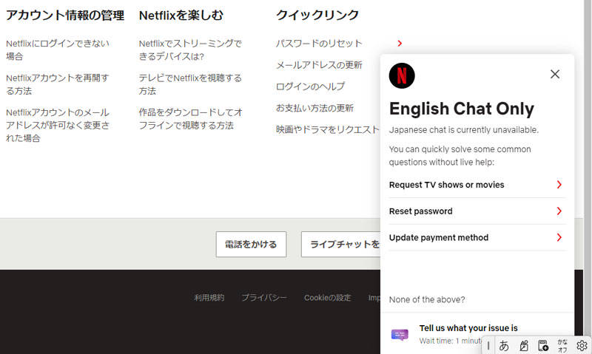Image resolution: width=592 pixels, height=354 pixels.
Task: Click the アカウント情報の管理 heading
Action: point(65,15)
